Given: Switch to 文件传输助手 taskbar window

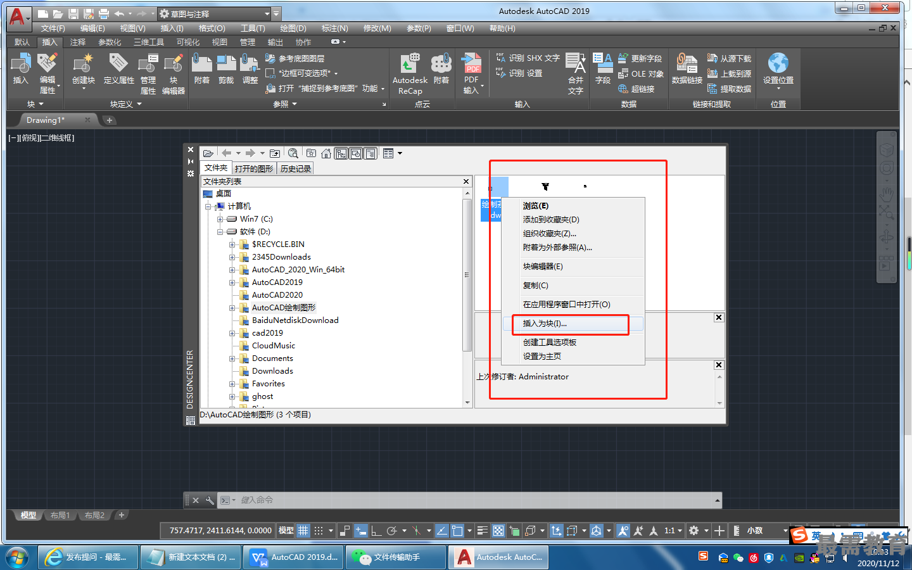Looking at the screenshot, I should [395, 557].
